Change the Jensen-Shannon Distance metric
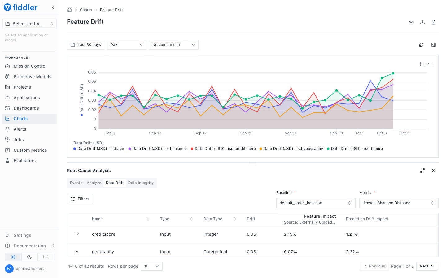The height and width of the screenshot is (278, 446). [x=399, y=203]
